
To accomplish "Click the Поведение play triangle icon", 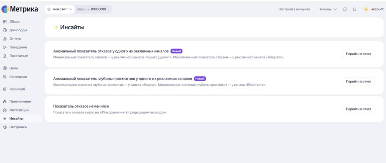I will pos(4,47).
